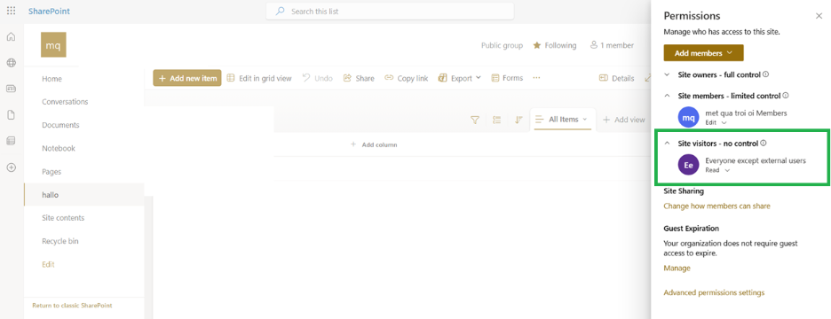Click Edit link in site navigation
Screen dimensions: 831x319
tap(48, 265)
